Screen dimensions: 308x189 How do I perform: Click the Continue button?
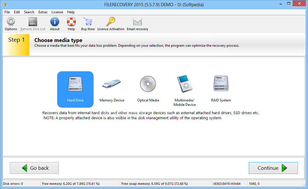tap(273, 168)
